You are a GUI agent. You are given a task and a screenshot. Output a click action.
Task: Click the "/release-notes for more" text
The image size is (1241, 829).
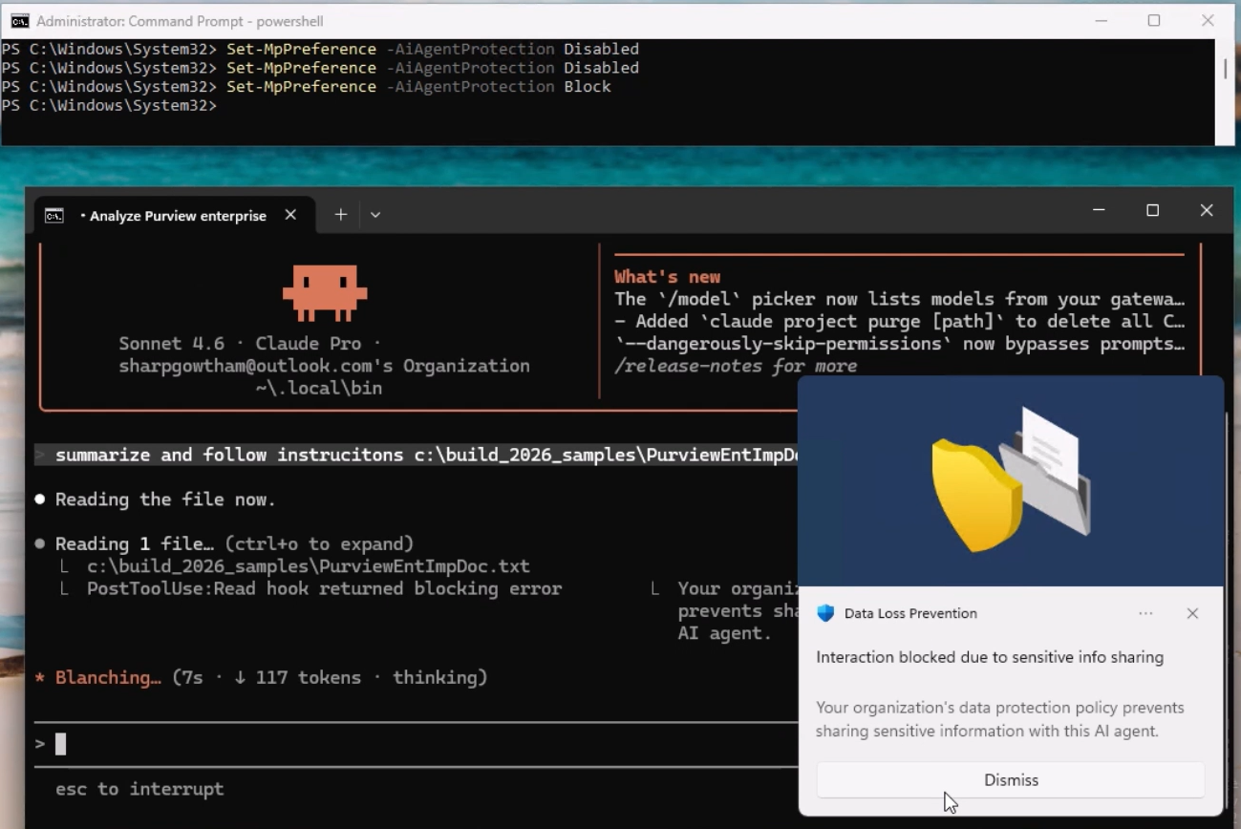pyautogui.click(x=736, y=366)
